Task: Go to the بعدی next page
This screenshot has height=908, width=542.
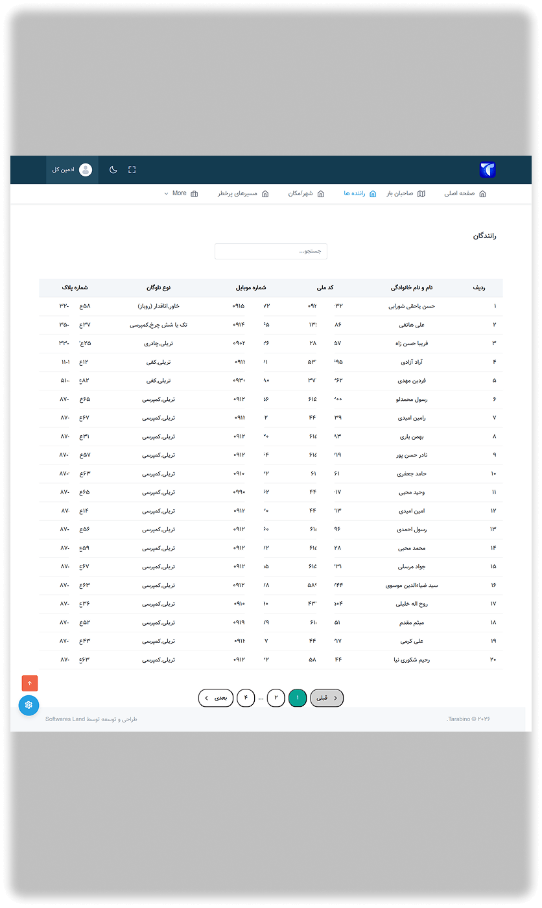Action: (216, 698)
